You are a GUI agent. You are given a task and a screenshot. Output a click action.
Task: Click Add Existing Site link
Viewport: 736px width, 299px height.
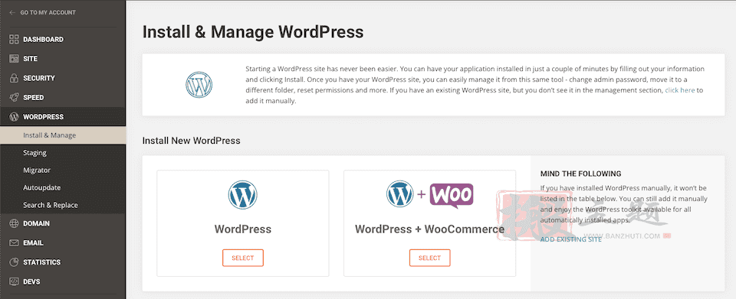570,239
